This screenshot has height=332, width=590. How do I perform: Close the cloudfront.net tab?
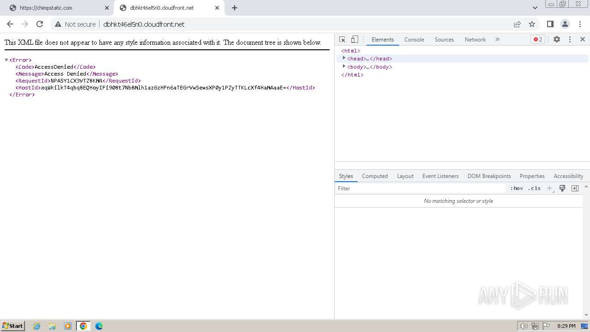click(217, 8)
